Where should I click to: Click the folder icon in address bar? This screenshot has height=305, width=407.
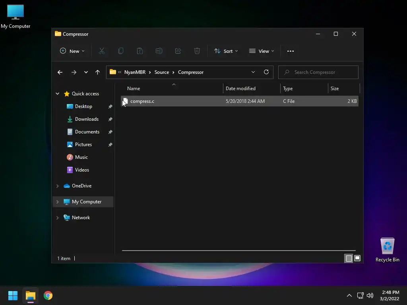click(112, 72)
